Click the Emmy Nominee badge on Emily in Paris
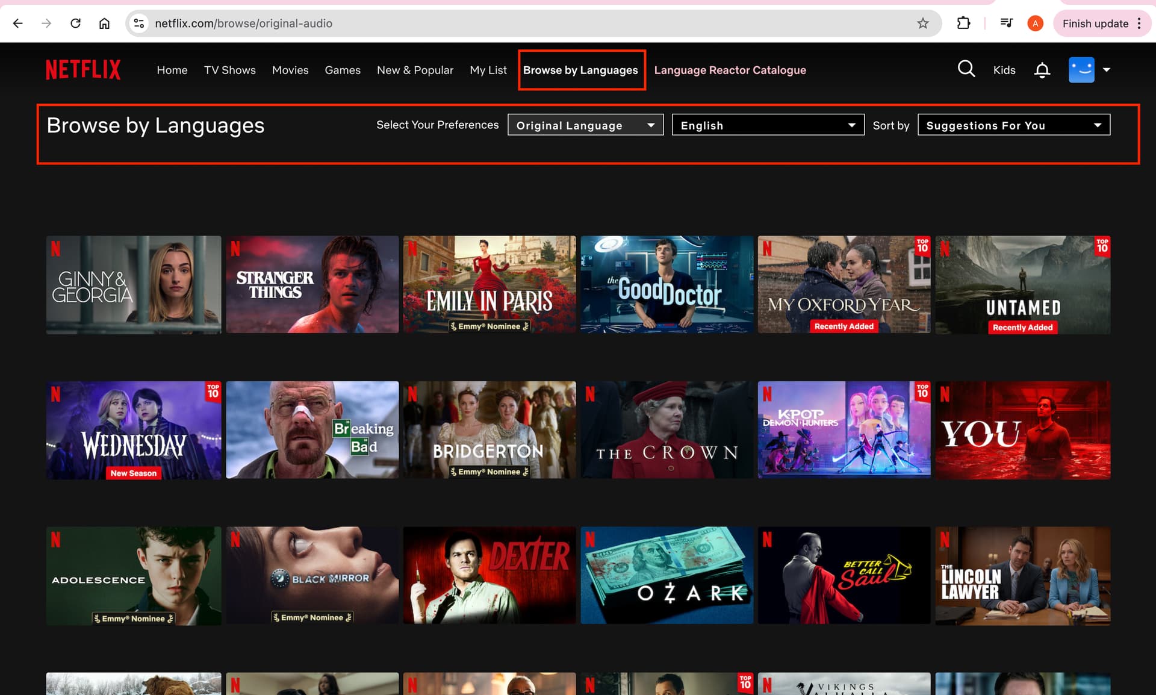The height and width of the screenshot is (695, 1156). pyautogui.click(x=489, y=326)
